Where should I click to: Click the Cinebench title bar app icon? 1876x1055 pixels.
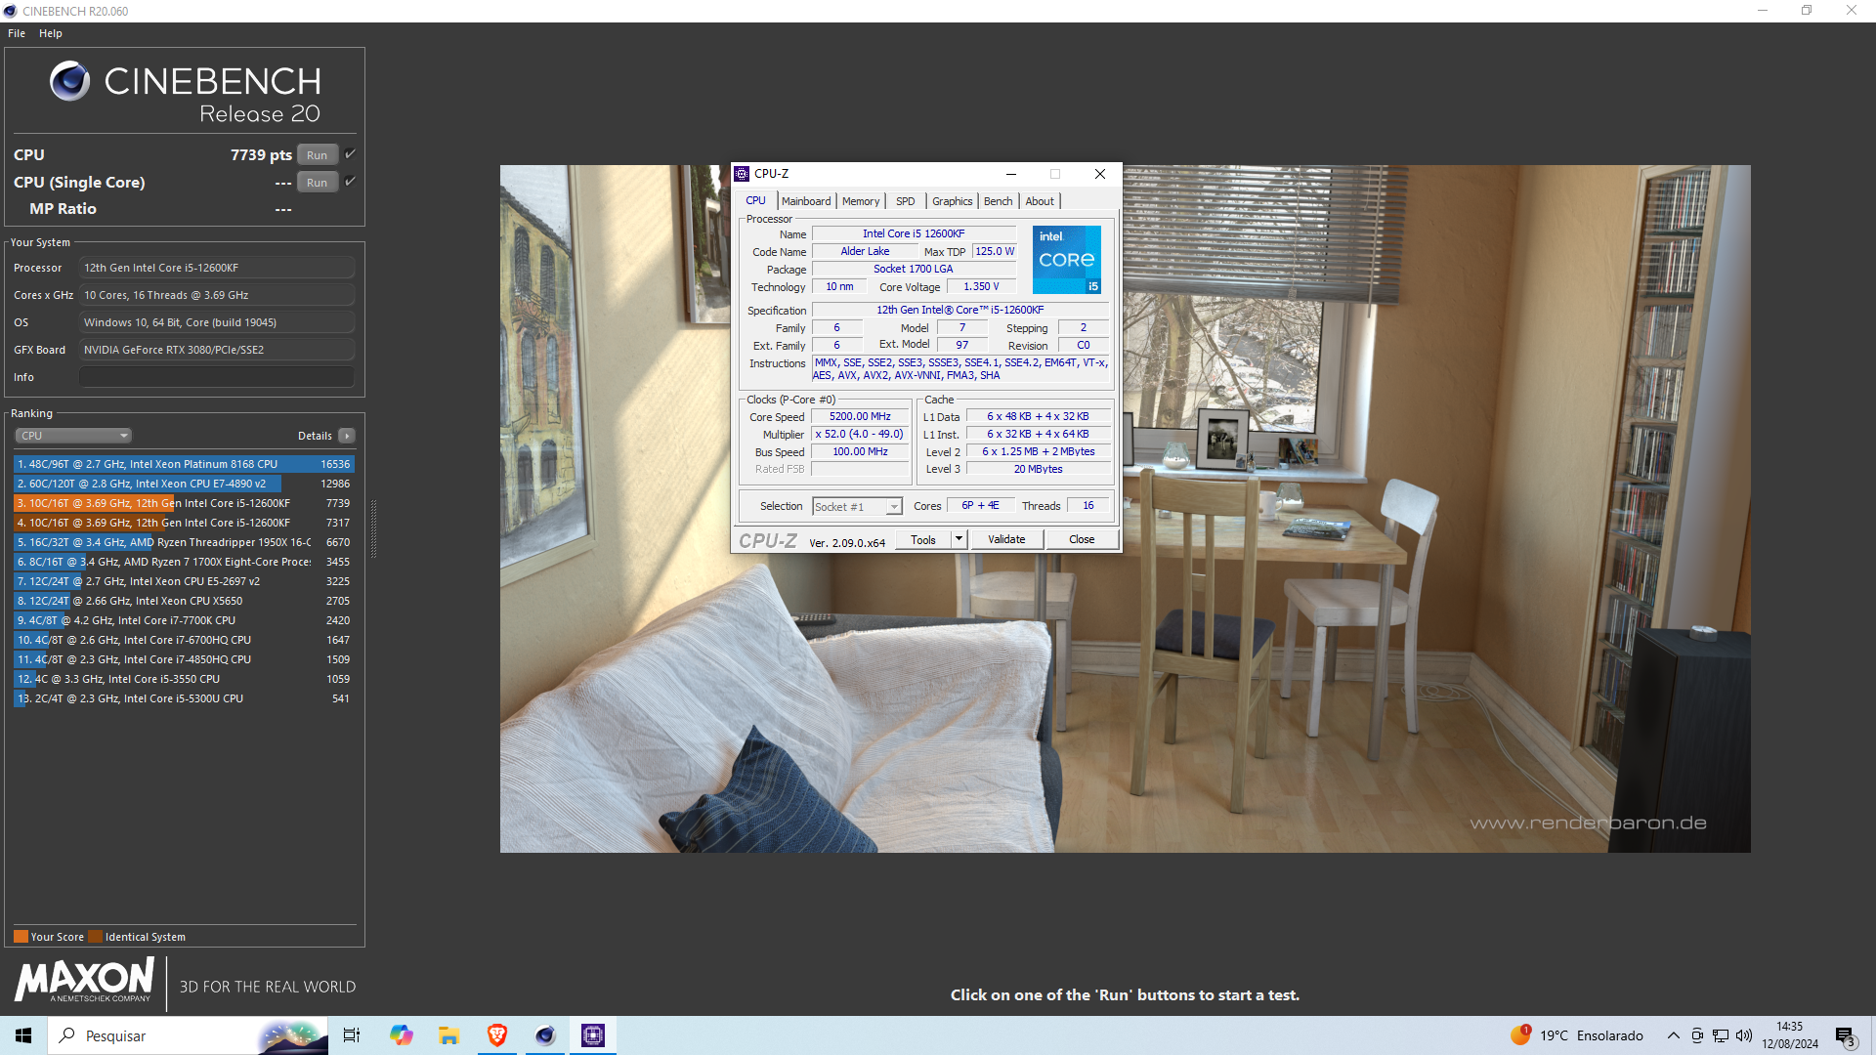10,11
